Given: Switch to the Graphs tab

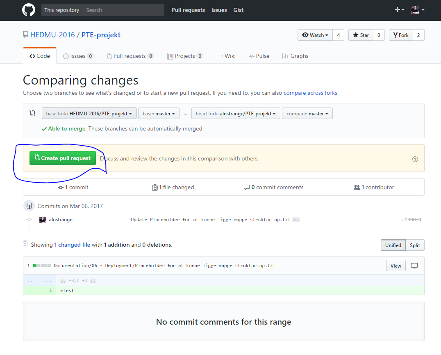Looking at the screenshot, I should click(296, 56).
